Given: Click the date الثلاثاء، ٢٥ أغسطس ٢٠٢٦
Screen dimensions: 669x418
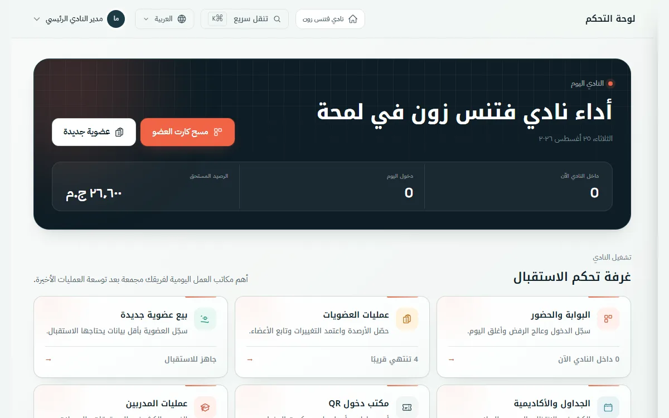Looking at the screenshot, I should click(x=575, y=138).
